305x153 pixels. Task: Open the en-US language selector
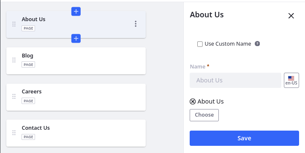[291, 80]
